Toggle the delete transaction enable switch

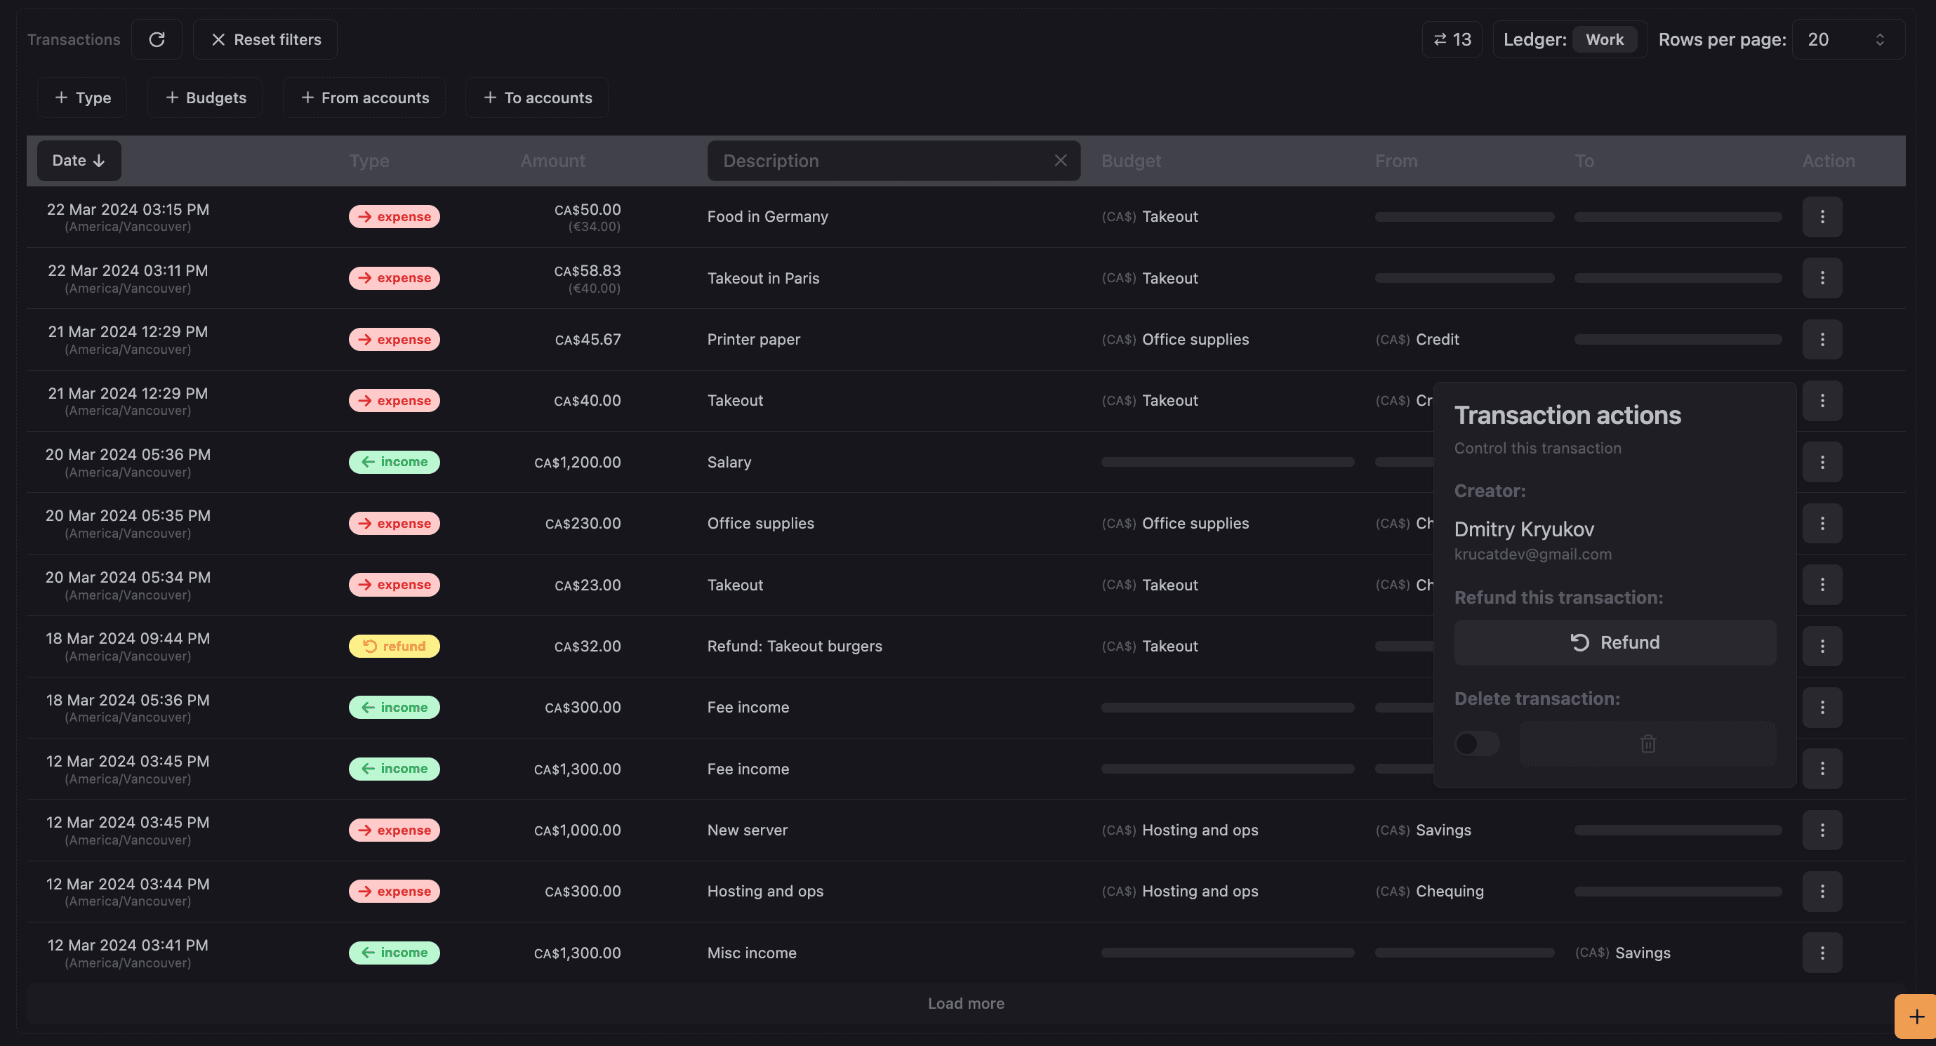coord(1476,744)
